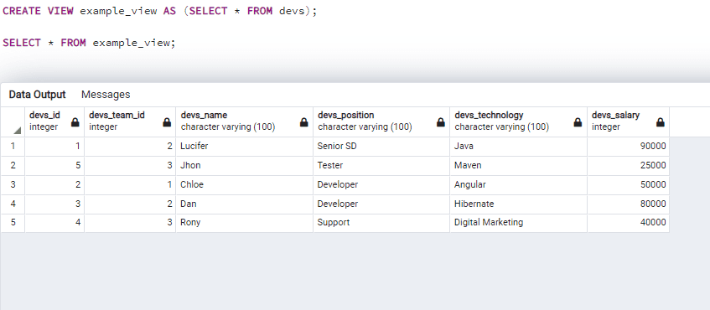Click the Lucifer name cell
Screen dimensions: 710x310
(x=245, y=147)
